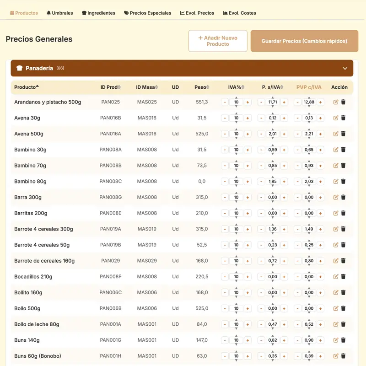366x366 pixels.
Task: Decrease PVP c/IVA for Bambino 80g
Action: (298, 181)
